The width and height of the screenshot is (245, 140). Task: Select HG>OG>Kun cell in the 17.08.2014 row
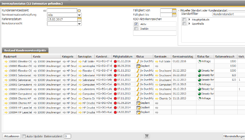(104, 108)
